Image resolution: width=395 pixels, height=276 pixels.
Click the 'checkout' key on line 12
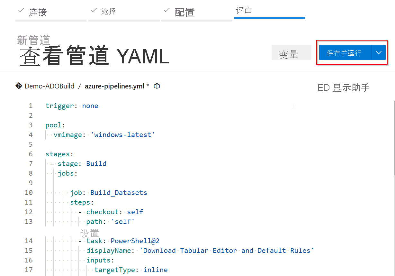(103, 212)
